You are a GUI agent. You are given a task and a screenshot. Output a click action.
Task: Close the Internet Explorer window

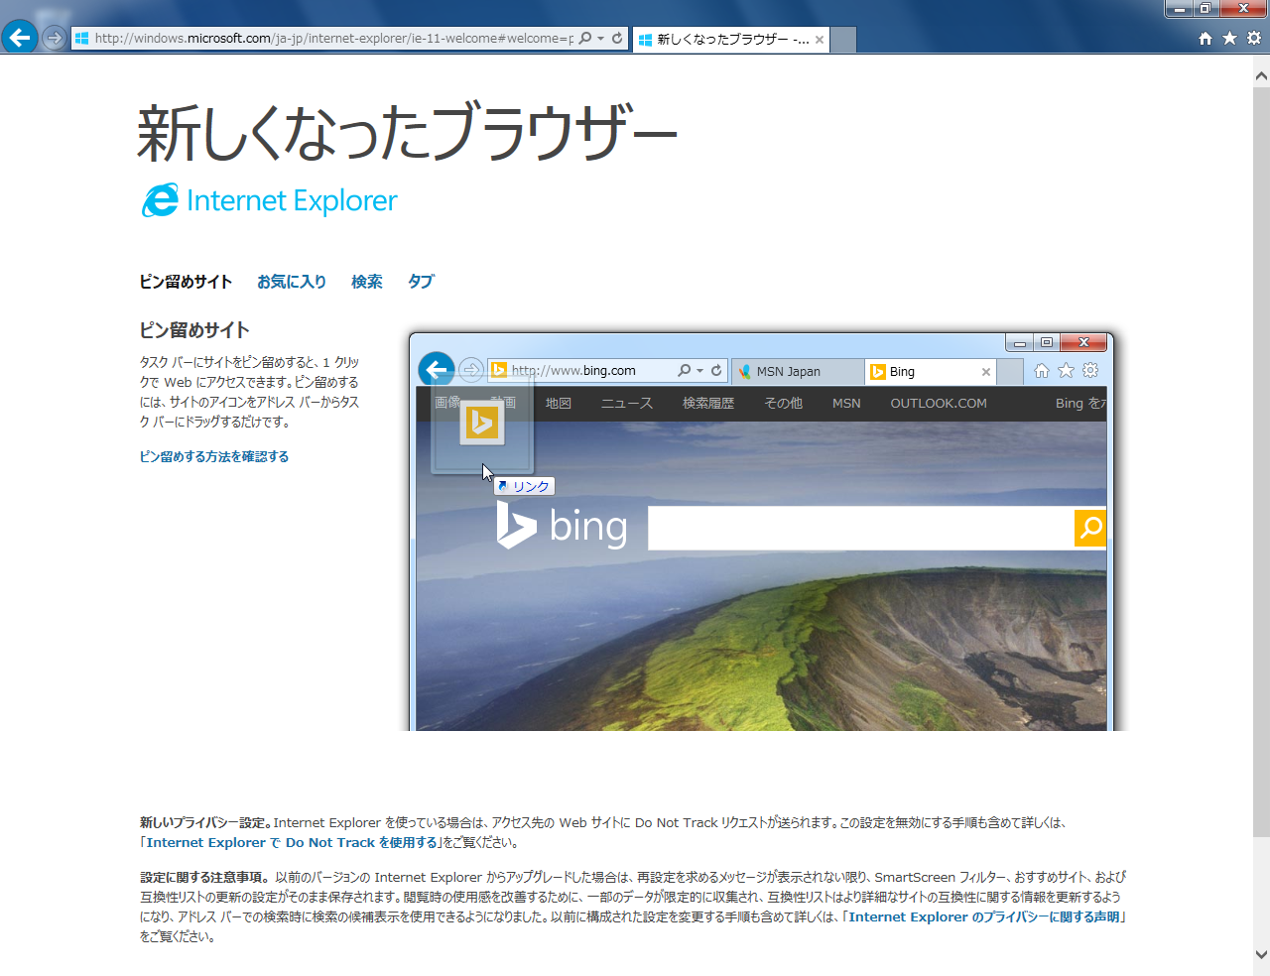(1243, 9)
